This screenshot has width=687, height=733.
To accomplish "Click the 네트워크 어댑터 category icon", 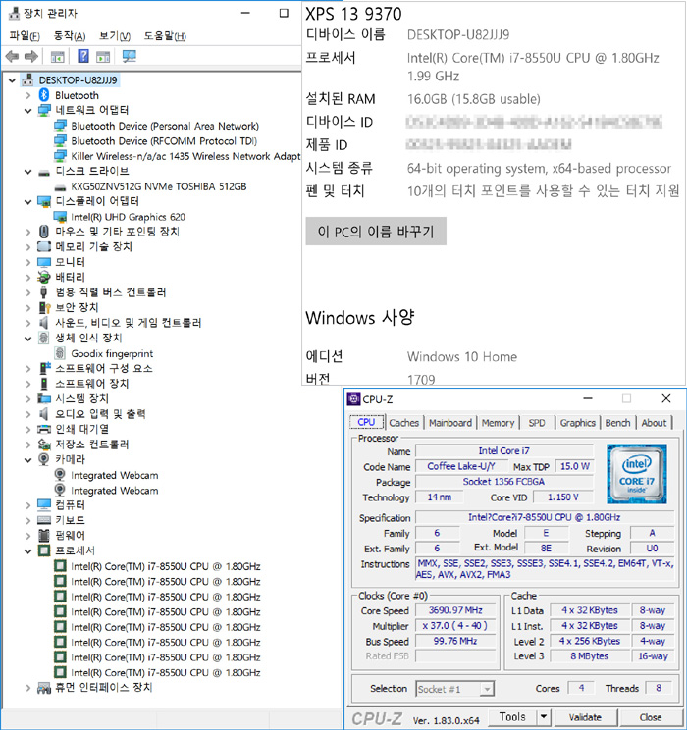I will 44,110.
